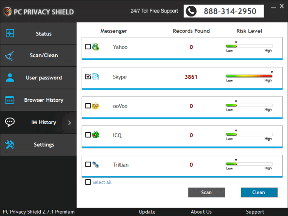Image resolution: width=288 pixels, height=216 pixels.
Task: Click the Scan/Clean broom icon
Action: [x=9, y=56]
